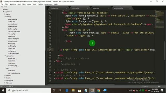Close the login.php tab
The height and width of the screenshot is (93, 166).
109,8
